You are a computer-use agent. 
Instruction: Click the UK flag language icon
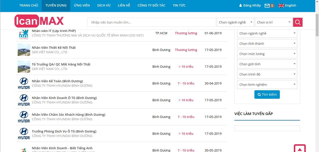281,5
